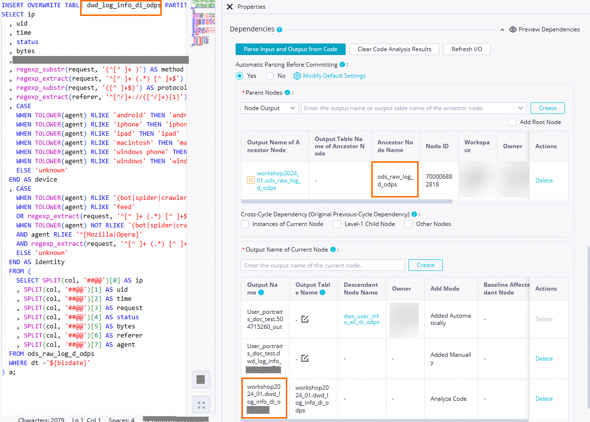Check Instances of Current Node
The height and width of the screenshot is (422, 590).
(245, 224)
